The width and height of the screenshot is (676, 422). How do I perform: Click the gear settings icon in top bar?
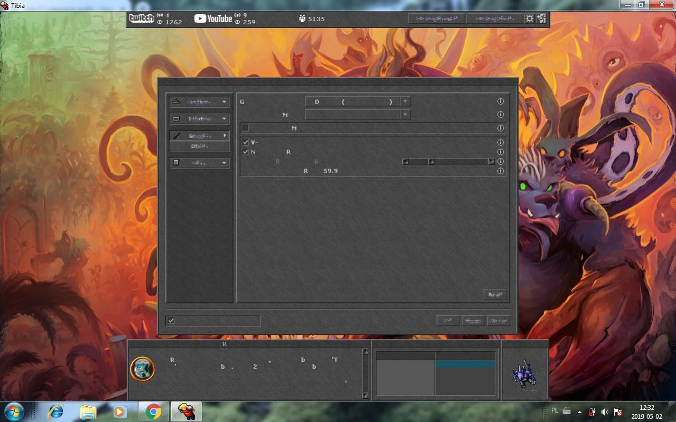(x=529, y=18)
